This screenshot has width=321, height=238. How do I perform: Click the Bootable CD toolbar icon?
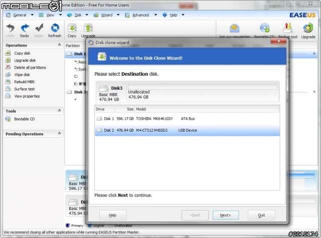264,28
